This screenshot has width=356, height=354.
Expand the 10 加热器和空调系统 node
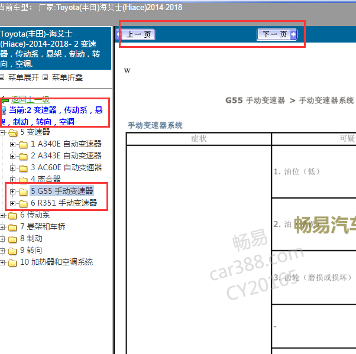tap(2, 263)
